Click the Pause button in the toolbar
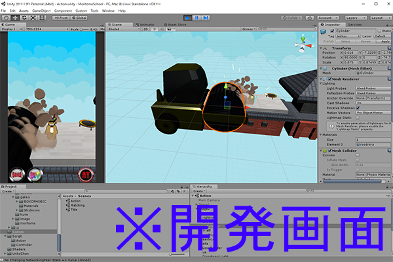Viewport: 393px width, 262px height. pyautogui.click(x=196, y=18)
